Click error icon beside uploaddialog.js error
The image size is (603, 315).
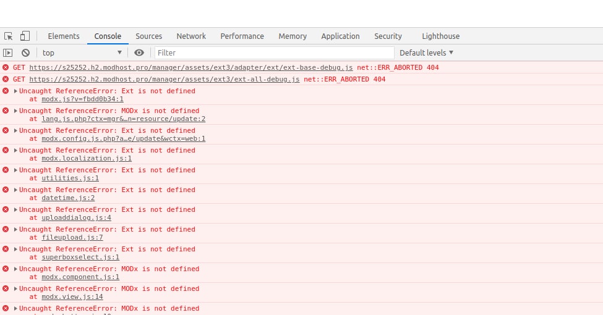(x=6, y=210)
